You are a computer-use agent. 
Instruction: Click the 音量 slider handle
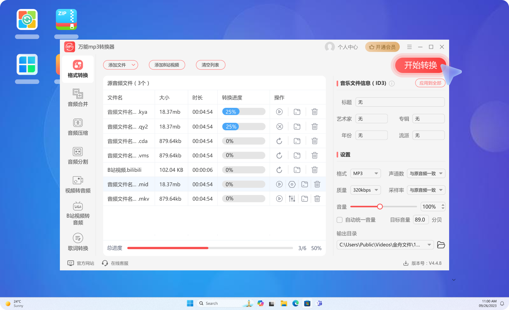click(x=380, y=207)
